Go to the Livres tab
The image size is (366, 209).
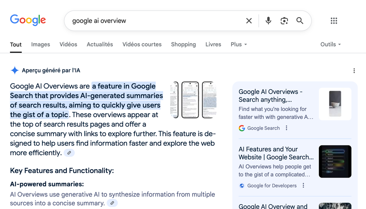(213, 45)
